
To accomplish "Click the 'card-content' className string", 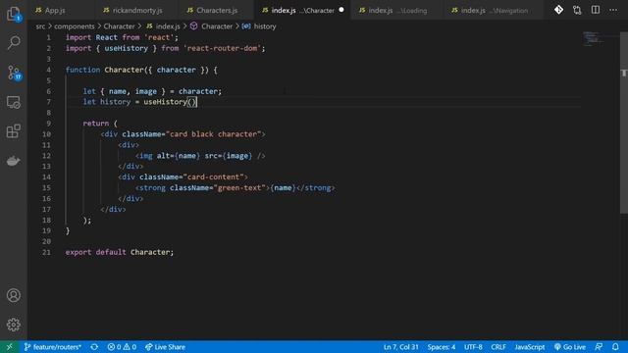I will click(214, 176).
